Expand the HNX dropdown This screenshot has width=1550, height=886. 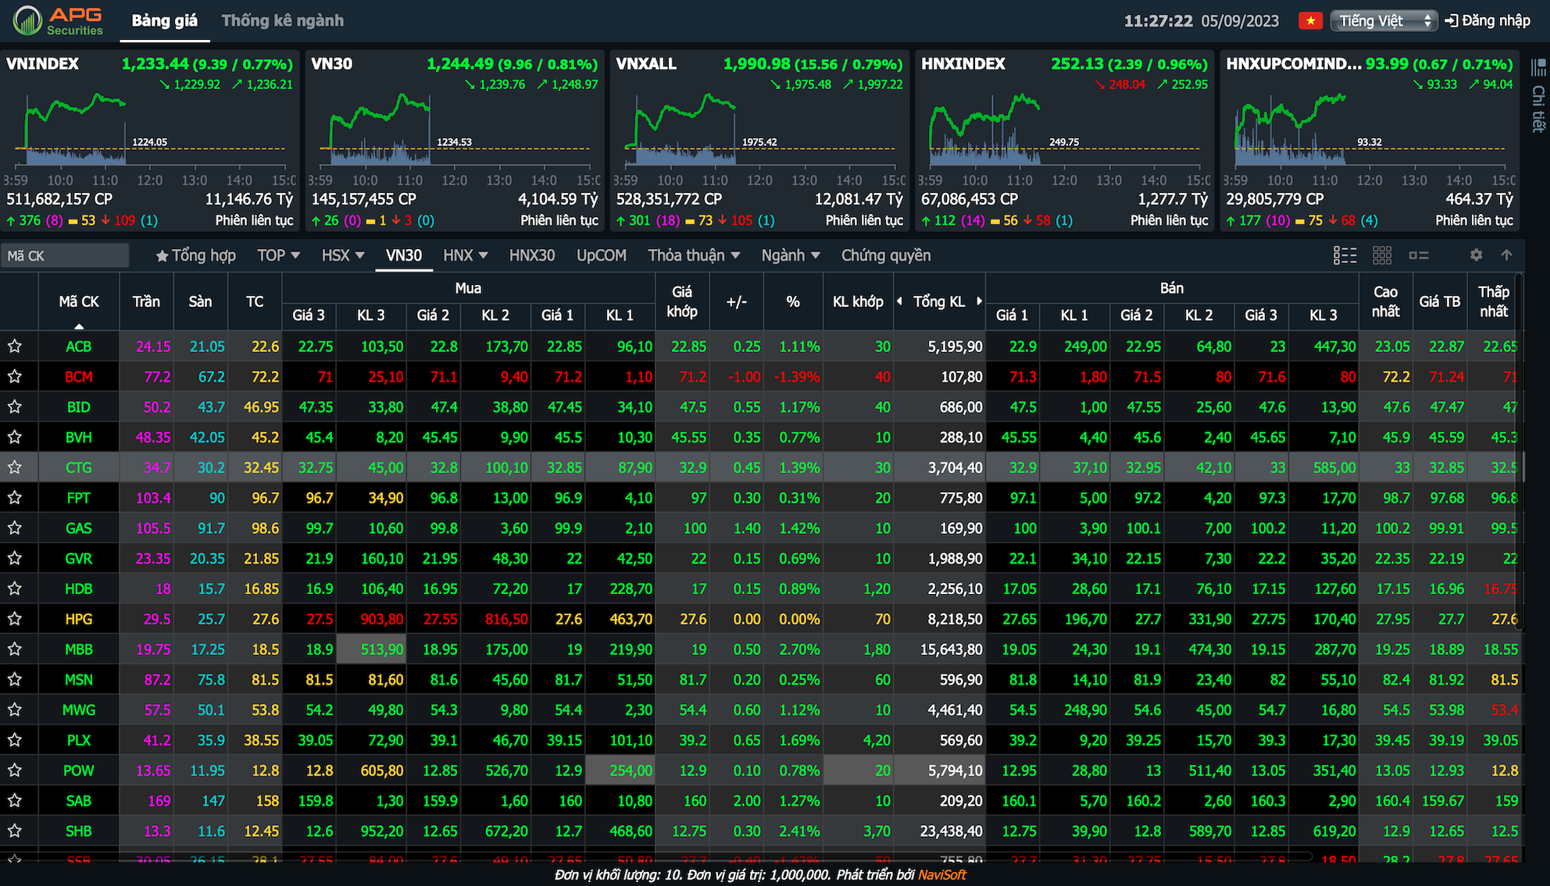(x=466, y=255)
